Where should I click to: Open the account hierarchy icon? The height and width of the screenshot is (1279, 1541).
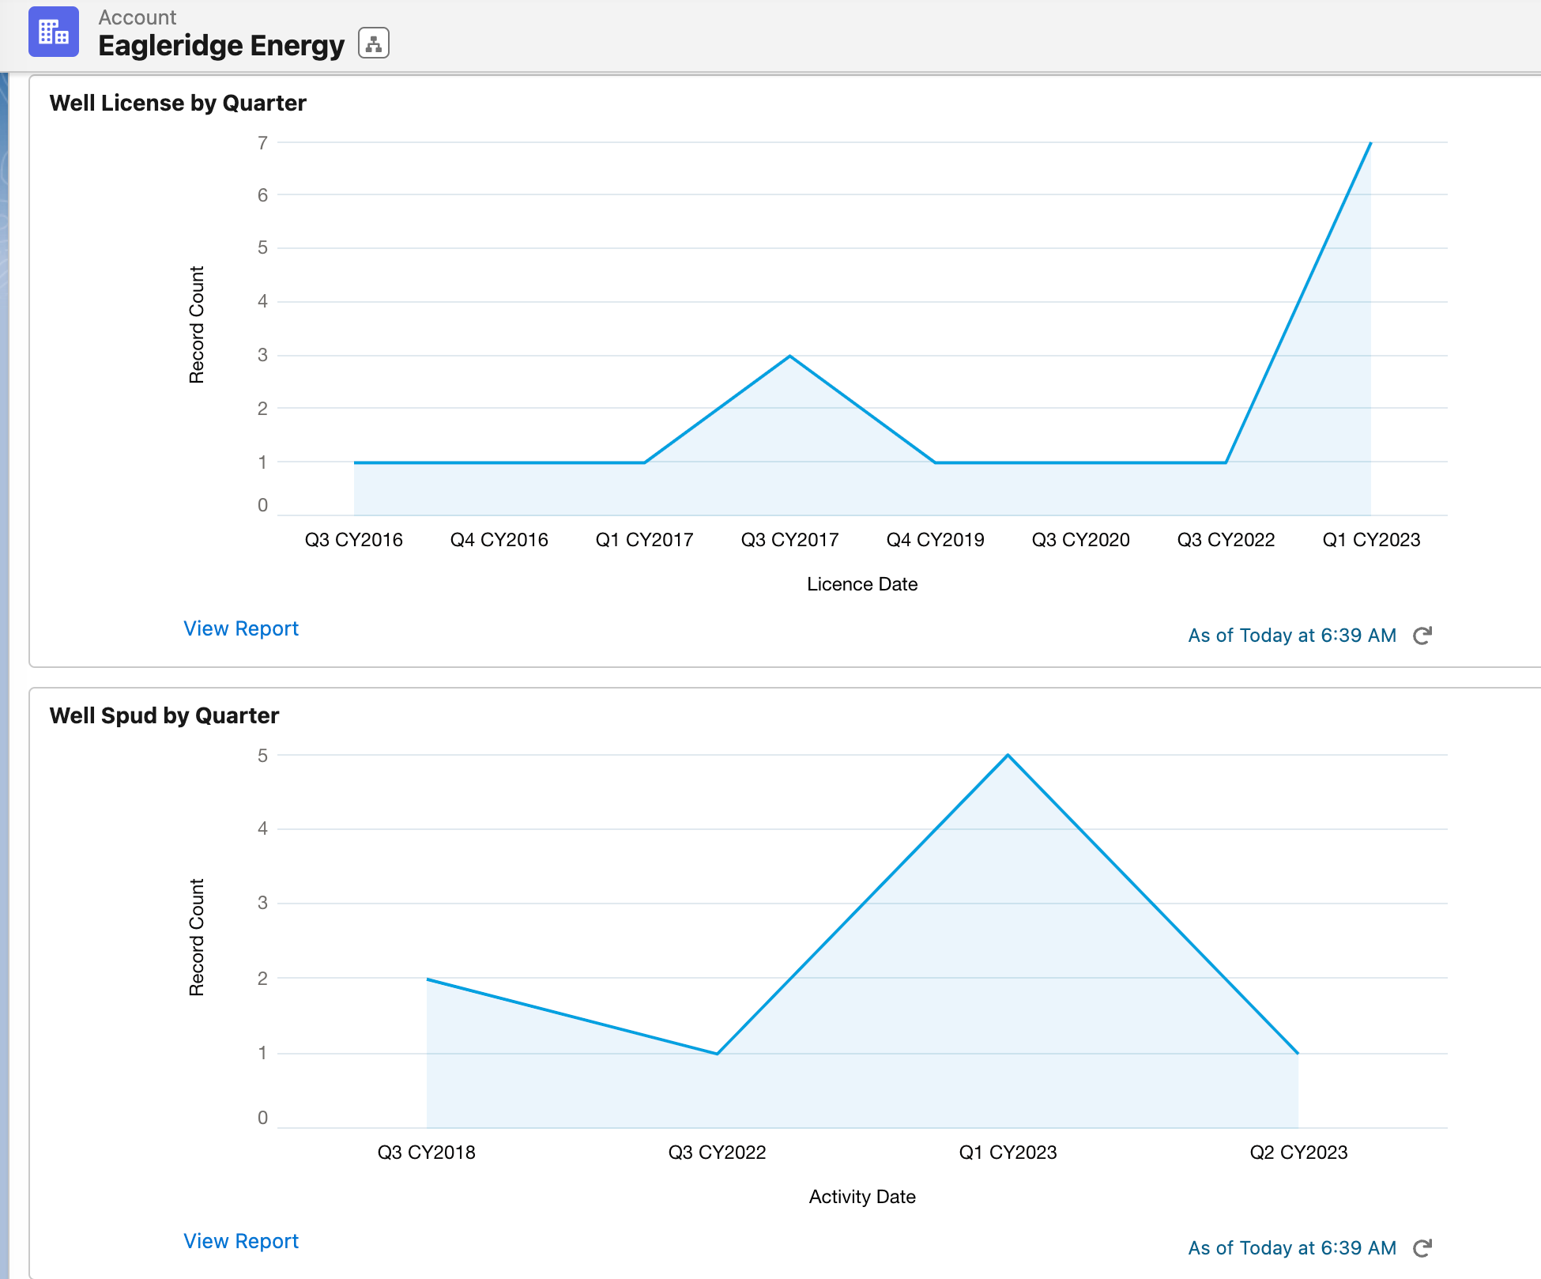[x=374, y=43]
